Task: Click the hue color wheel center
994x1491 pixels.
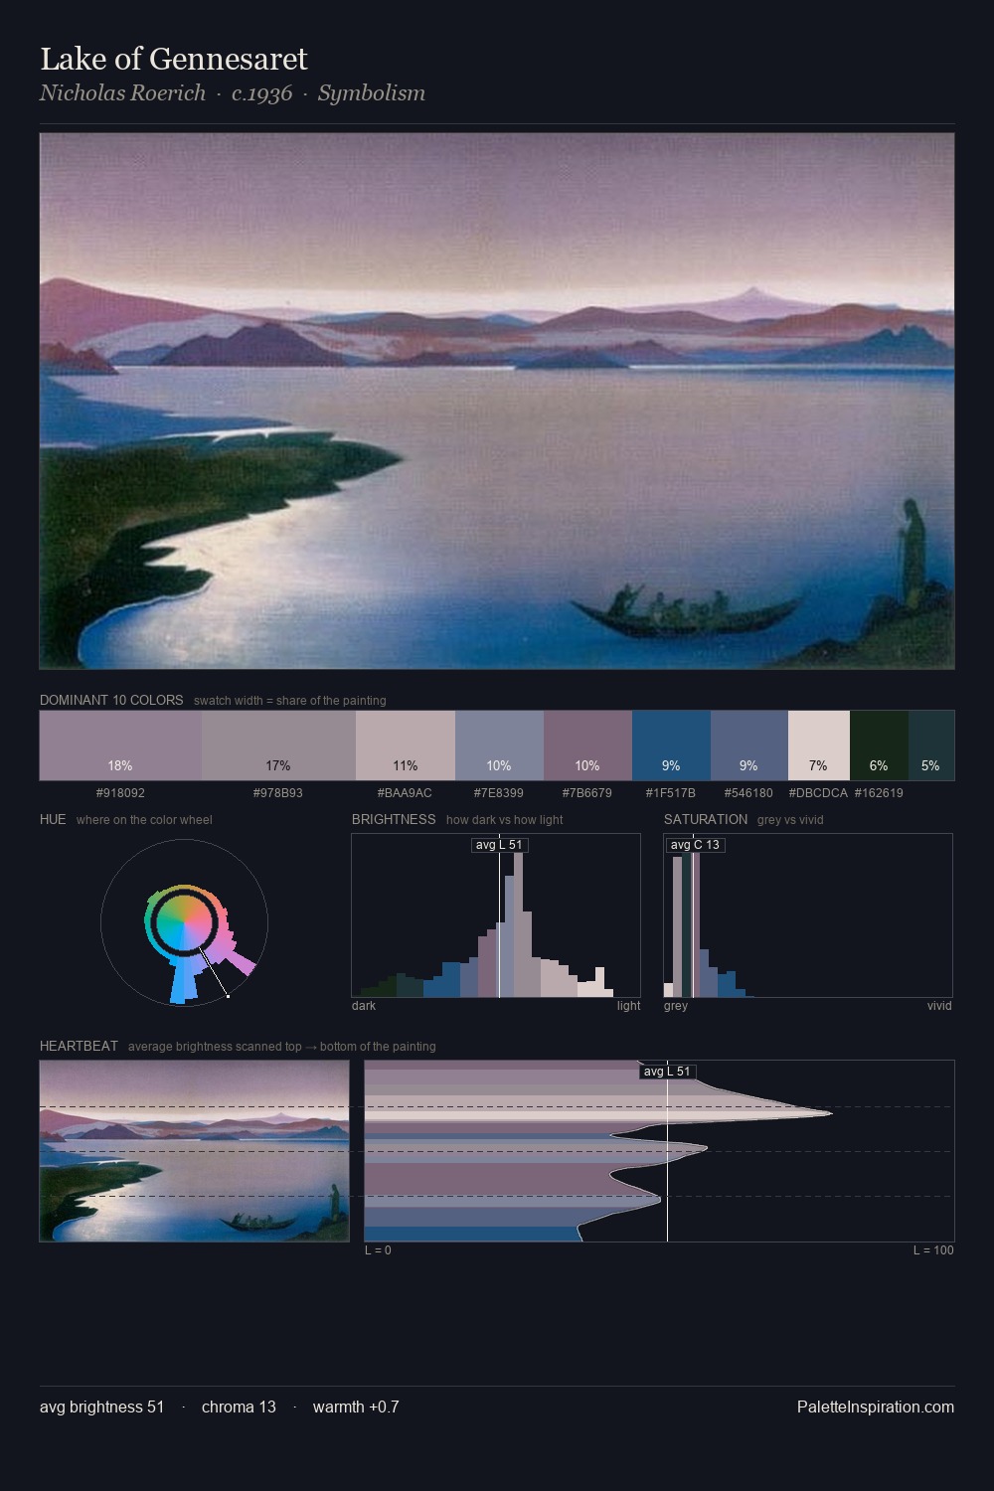Action: pyautogui.click(x=184, y=923)
